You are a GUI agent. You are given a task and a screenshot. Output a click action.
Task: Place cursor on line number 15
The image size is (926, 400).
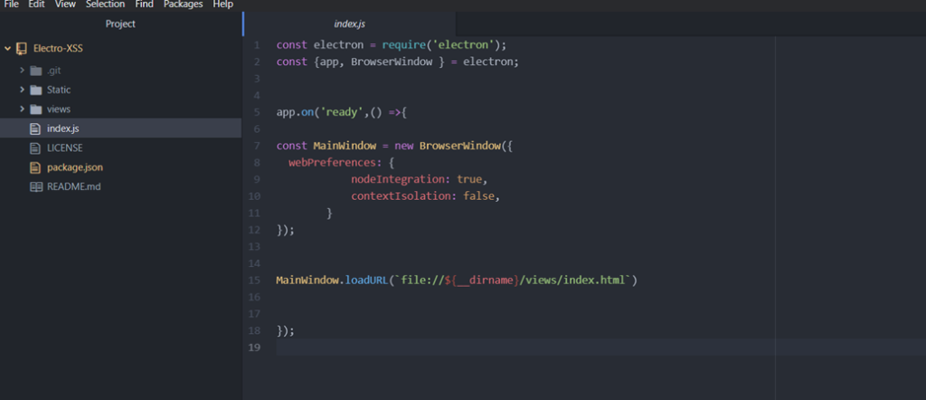[x=257, y=281]
